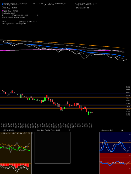Screen dimensions: 131x174
Task: Click the 'Intra Day Trading Price & MR' title
Action: pyautogui.click(x=48, y=130)
